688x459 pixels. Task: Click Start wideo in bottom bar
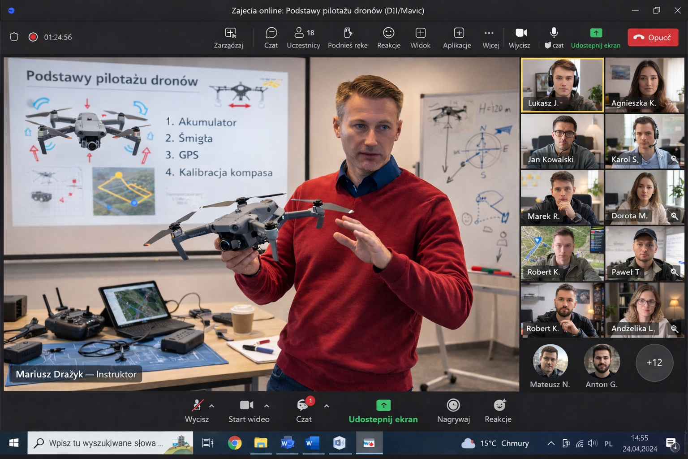click(x=249, y=411)
